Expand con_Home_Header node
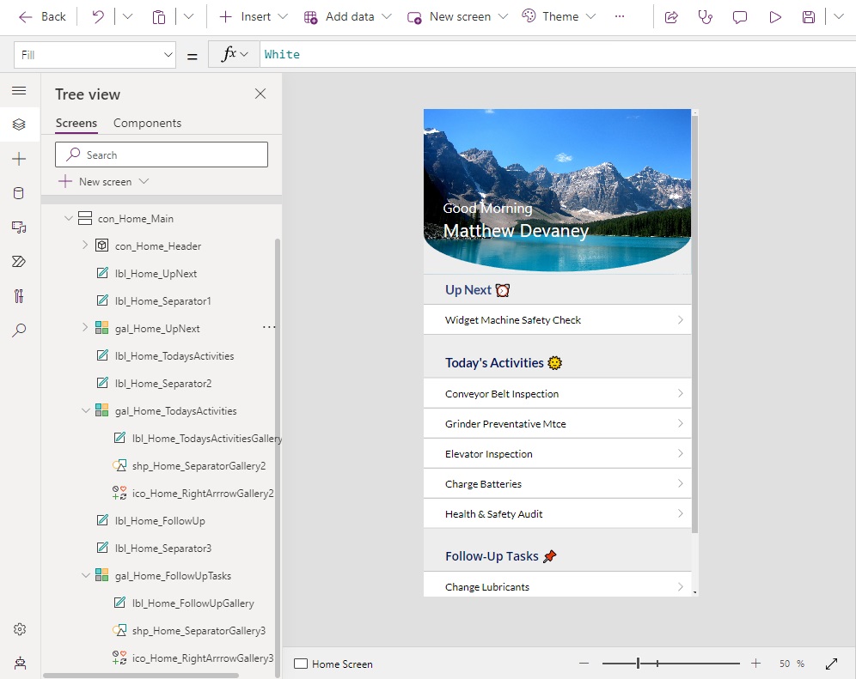This screenshot has height=679, width=856. point(85,246)
